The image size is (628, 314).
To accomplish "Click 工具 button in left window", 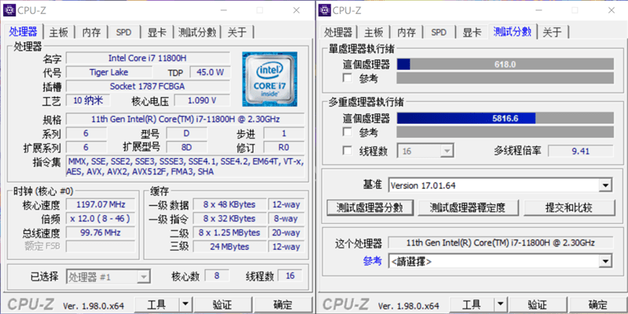I will point(157,305).
